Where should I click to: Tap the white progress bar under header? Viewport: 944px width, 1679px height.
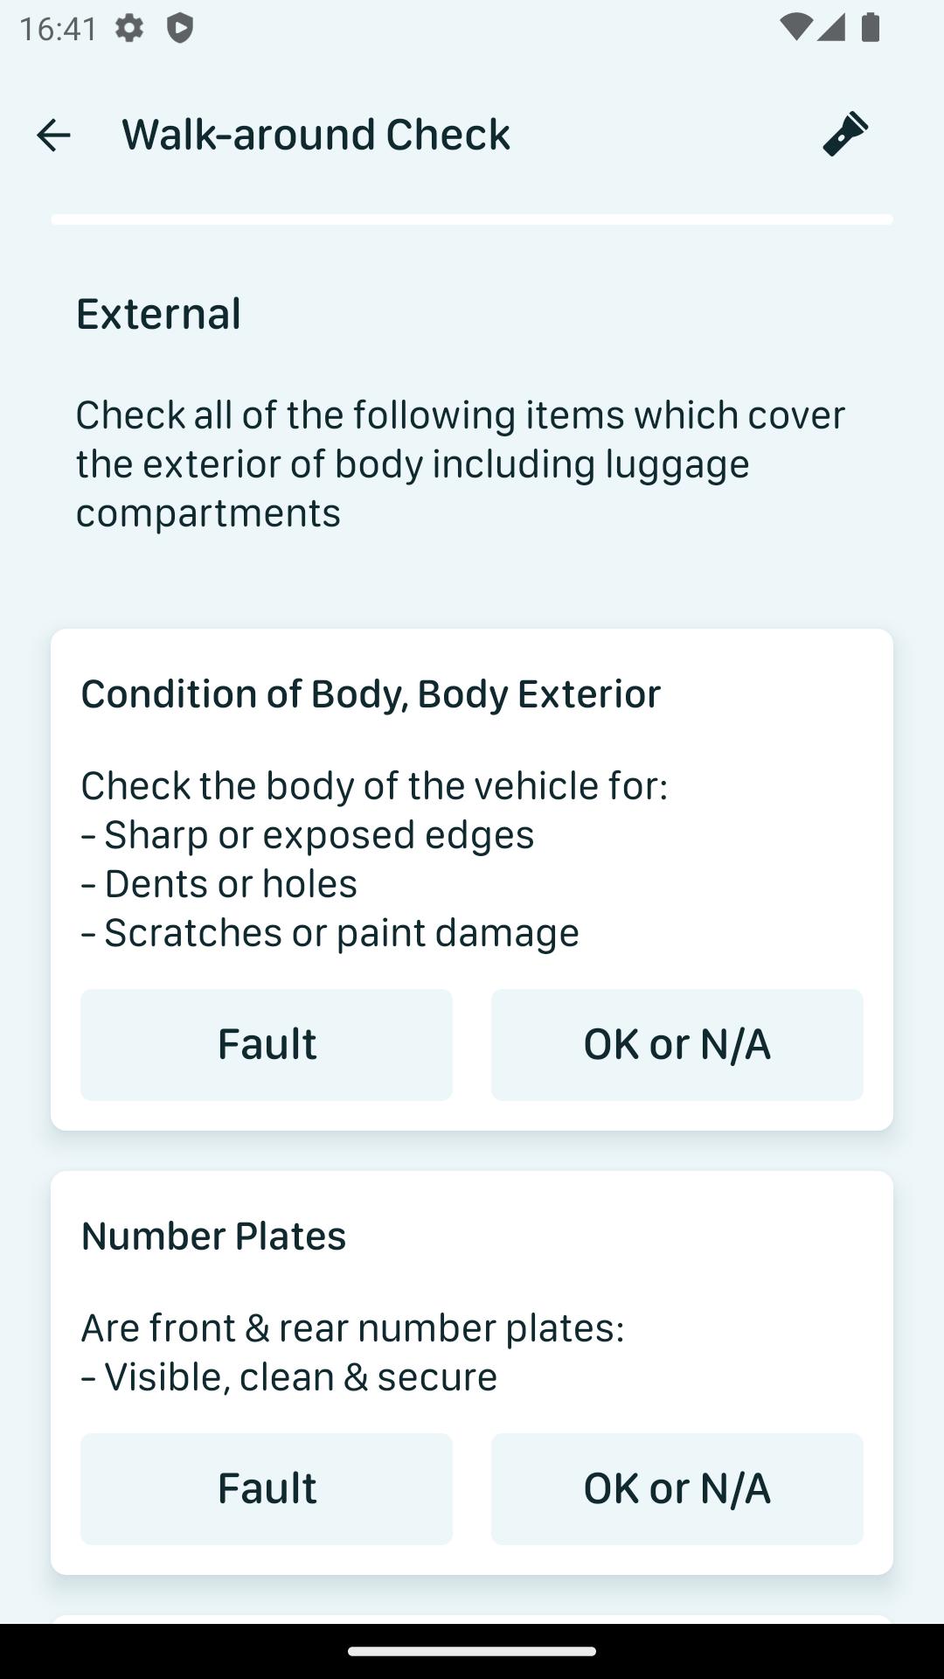472,219
